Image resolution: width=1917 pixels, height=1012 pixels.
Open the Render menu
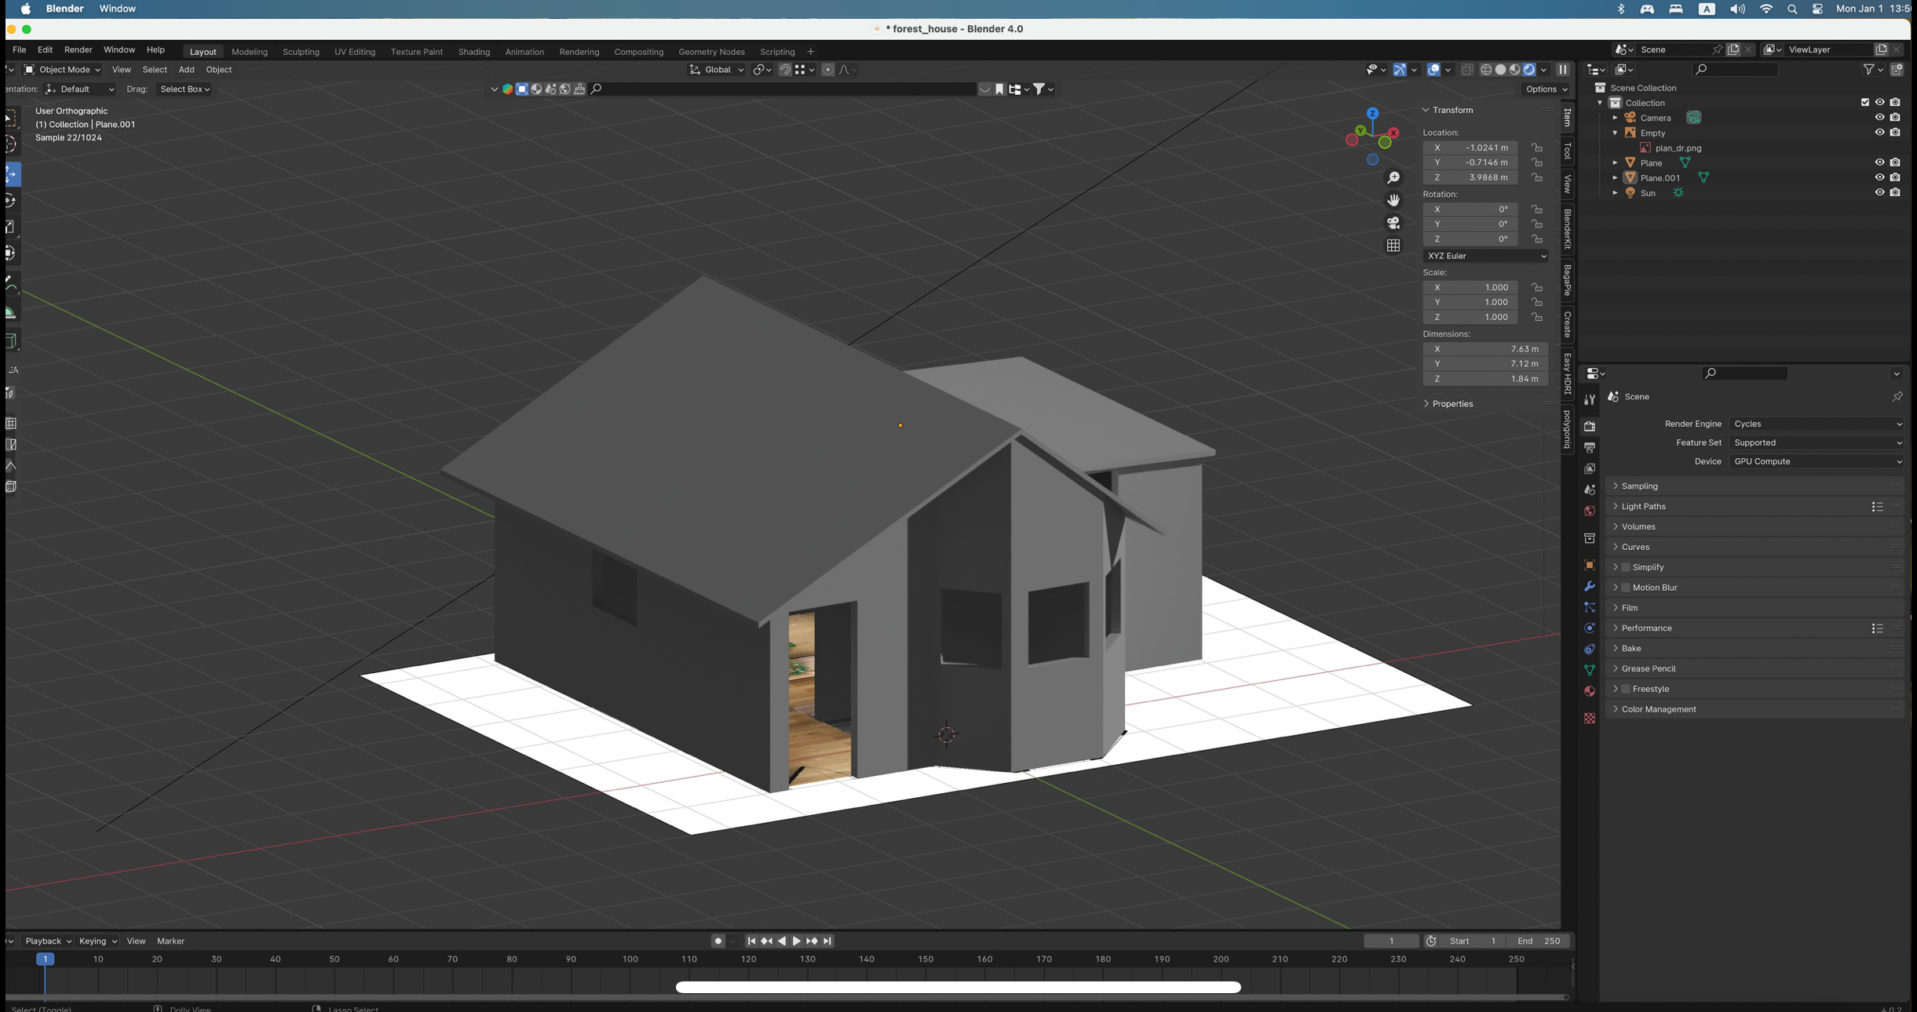click(x=78, y=49)
